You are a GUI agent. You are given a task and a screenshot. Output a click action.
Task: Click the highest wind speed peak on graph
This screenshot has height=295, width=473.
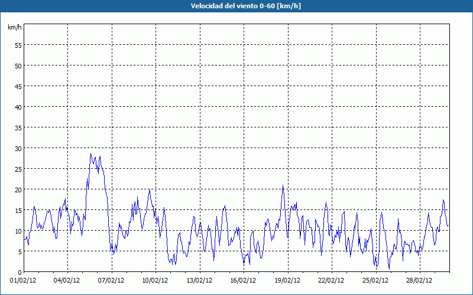[x=91, y=154]
